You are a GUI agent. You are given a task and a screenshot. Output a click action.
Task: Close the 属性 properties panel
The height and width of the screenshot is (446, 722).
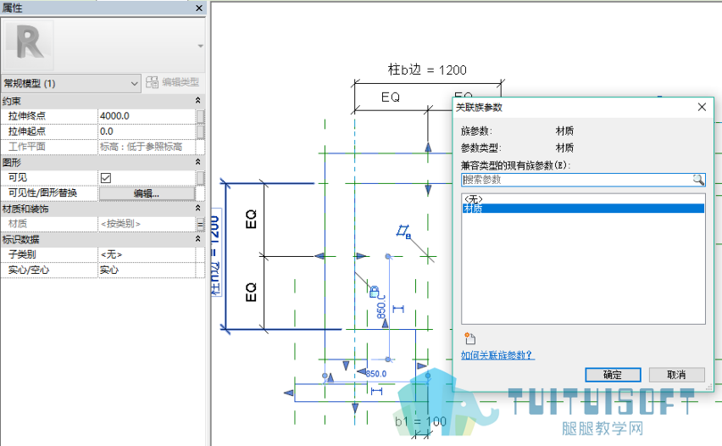point(199,8)
